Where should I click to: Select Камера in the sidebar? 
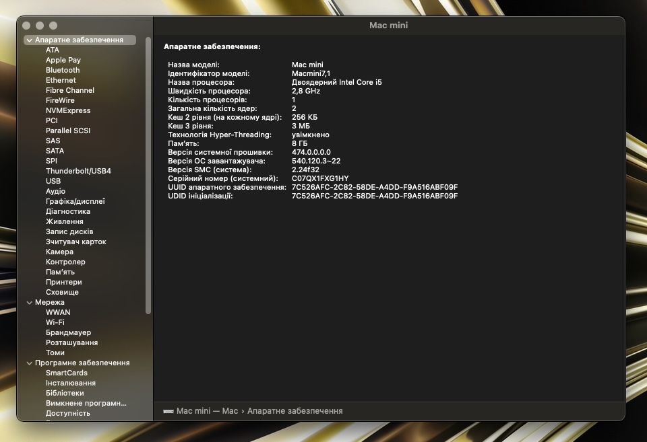[59, 252]
